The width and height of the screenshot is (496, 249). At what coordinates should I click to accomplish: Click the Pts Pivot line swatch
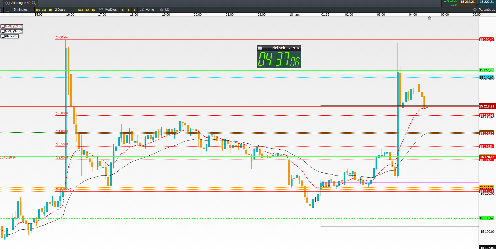pos(3,36)
